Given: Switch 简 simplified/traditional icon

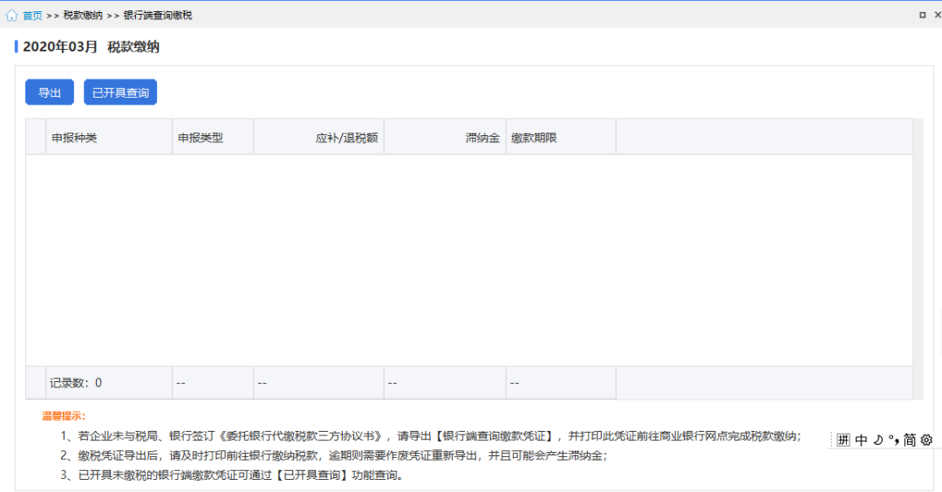Looking at the screenshot, I should 910,441.
